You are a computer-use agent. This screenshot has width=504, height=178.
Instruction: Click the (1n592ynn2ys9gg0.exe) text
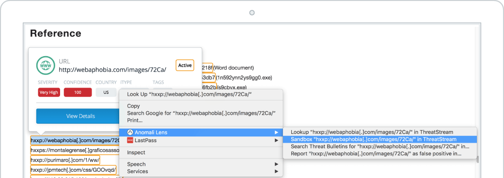click(244, 77)
